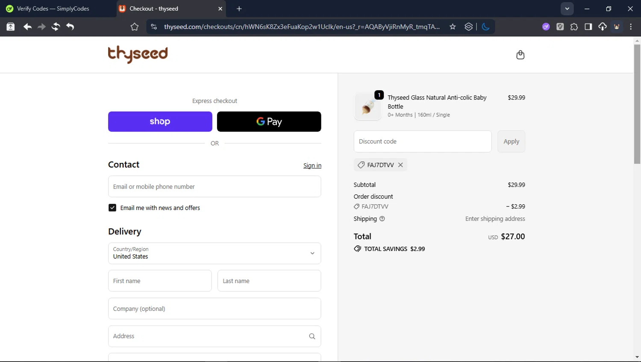Click the Enter shipping address text
641x362 pixels.
[x=495, y=219]
